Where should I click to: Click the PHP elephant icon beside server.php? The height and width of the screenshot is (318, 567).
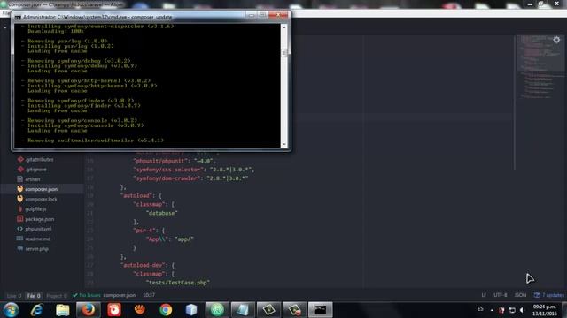pos(19,248)
